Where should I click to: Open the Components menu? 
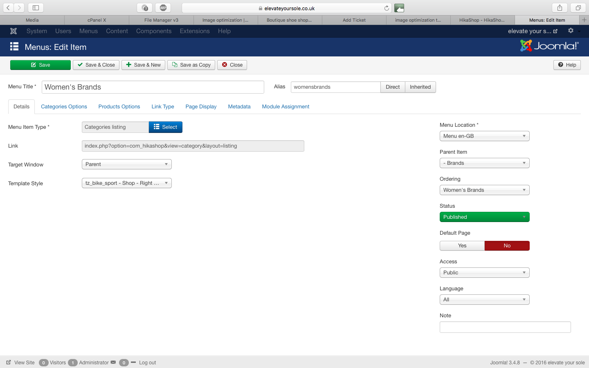154,31
